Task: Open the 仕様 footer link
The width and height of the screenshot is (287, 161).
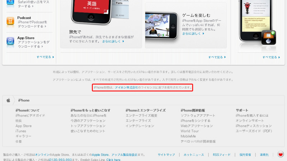Action: click(x=19, y=141)
